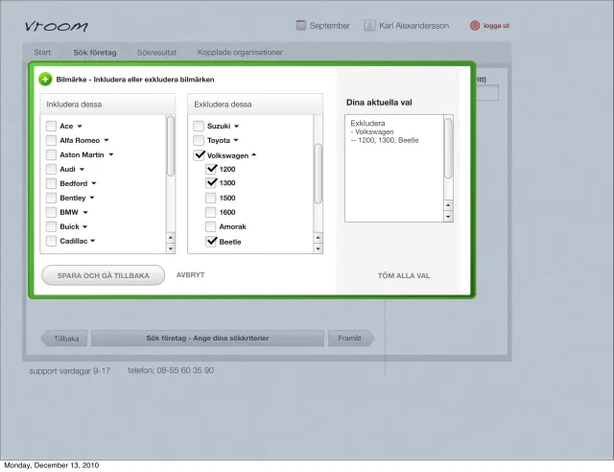Check the 1600 model checkbox

pos(211,212)
